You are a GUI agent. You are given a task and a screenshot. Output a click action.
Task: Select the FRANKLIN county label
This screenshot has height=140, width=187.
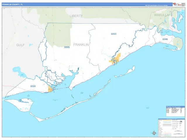(x=81, y=45)
